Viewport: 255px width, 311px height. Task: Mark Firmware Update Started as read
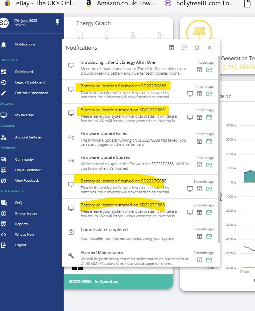[209, 165]
